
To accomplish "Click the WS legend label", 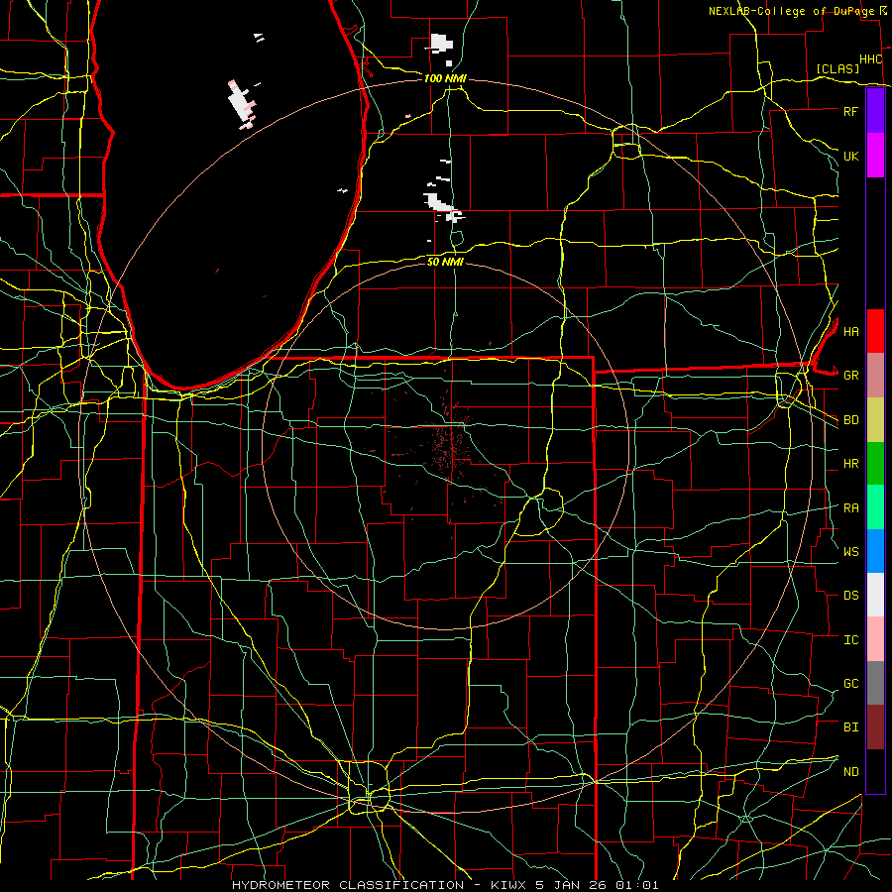I will coord(850,552).
